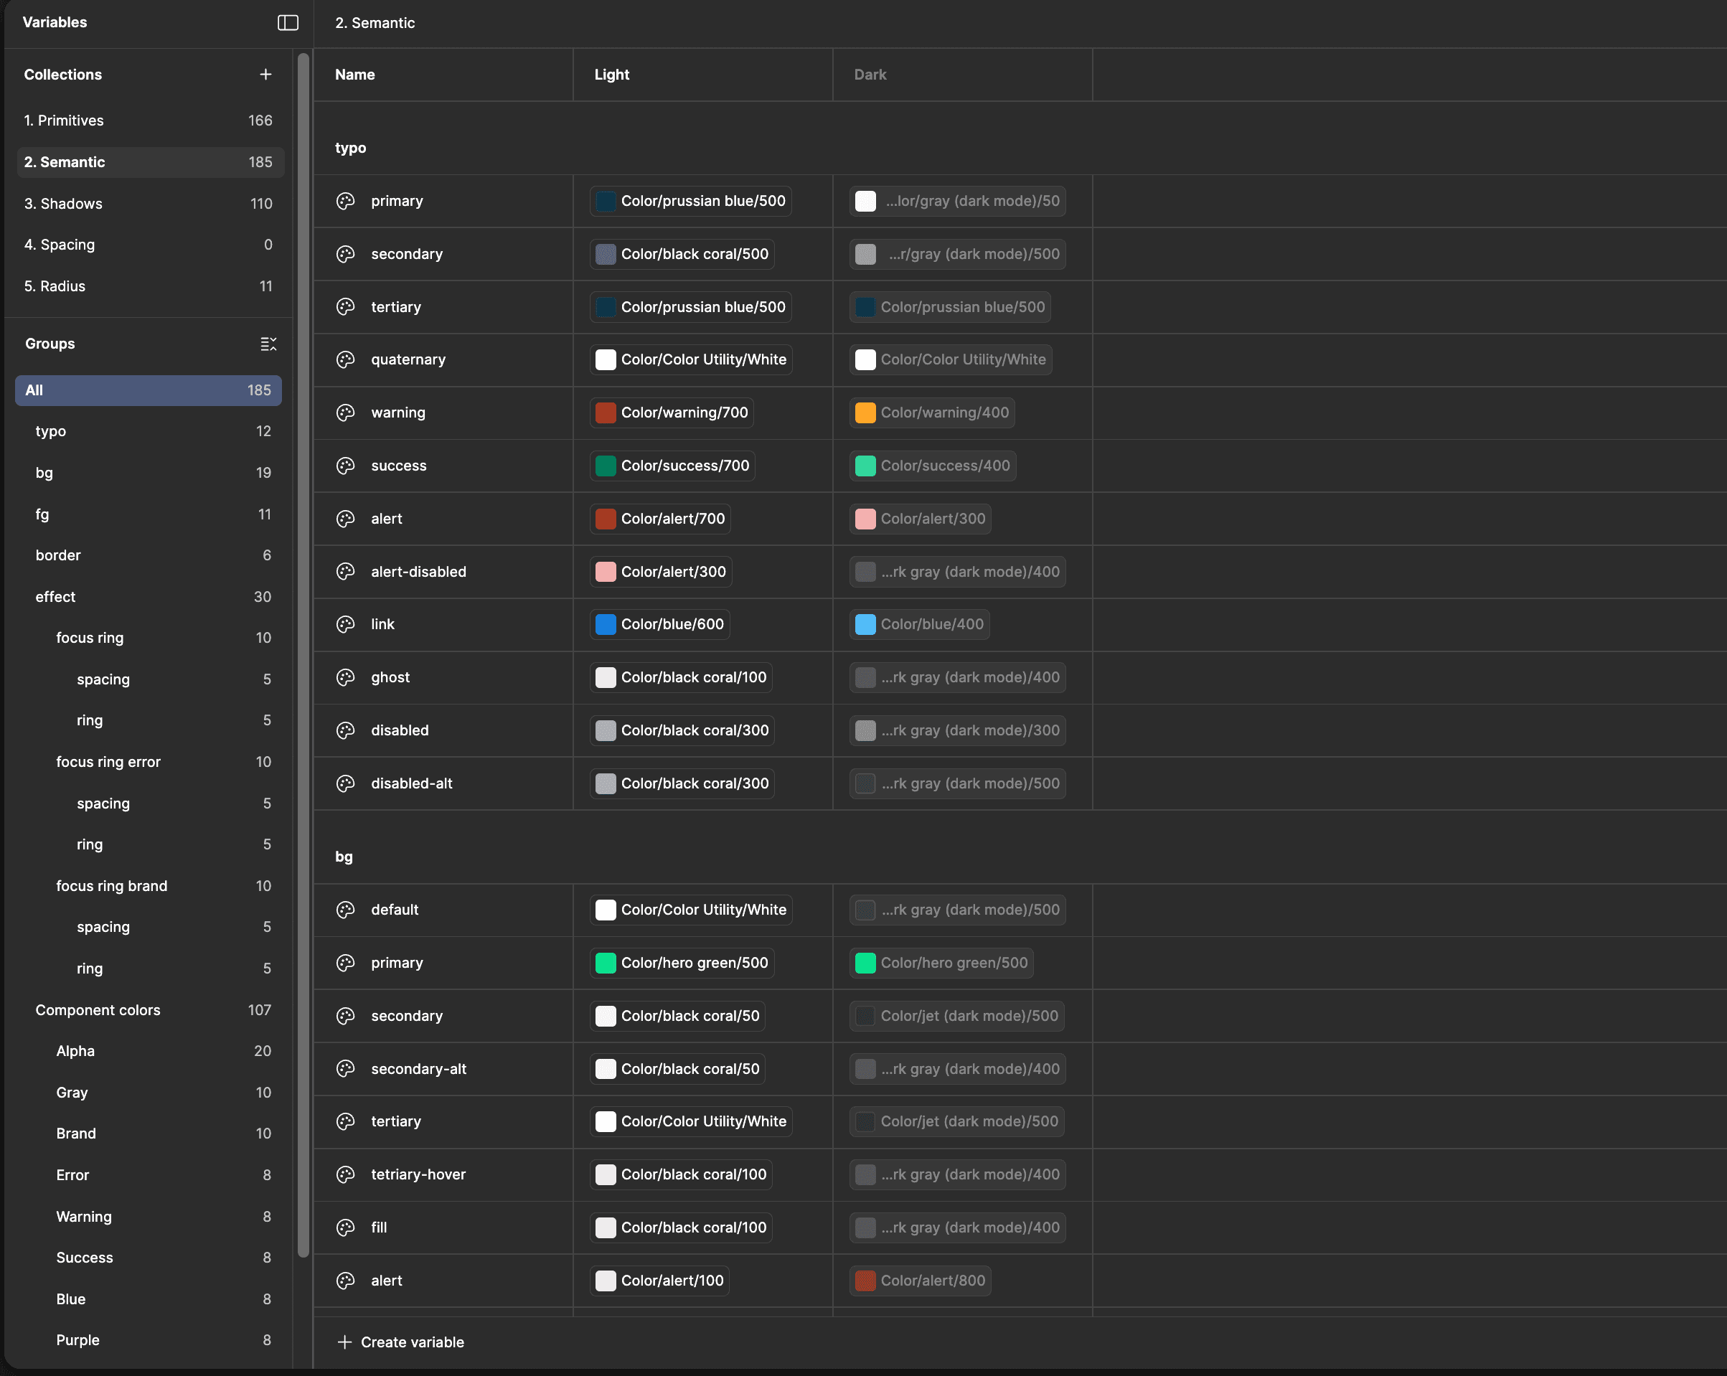Click the color palette icon beside ghost variable
1727x1376 pixels.
tap(345, 677)
